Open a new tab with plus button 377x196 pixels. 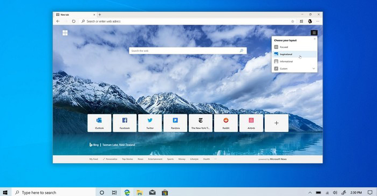(x=100, y=15)
